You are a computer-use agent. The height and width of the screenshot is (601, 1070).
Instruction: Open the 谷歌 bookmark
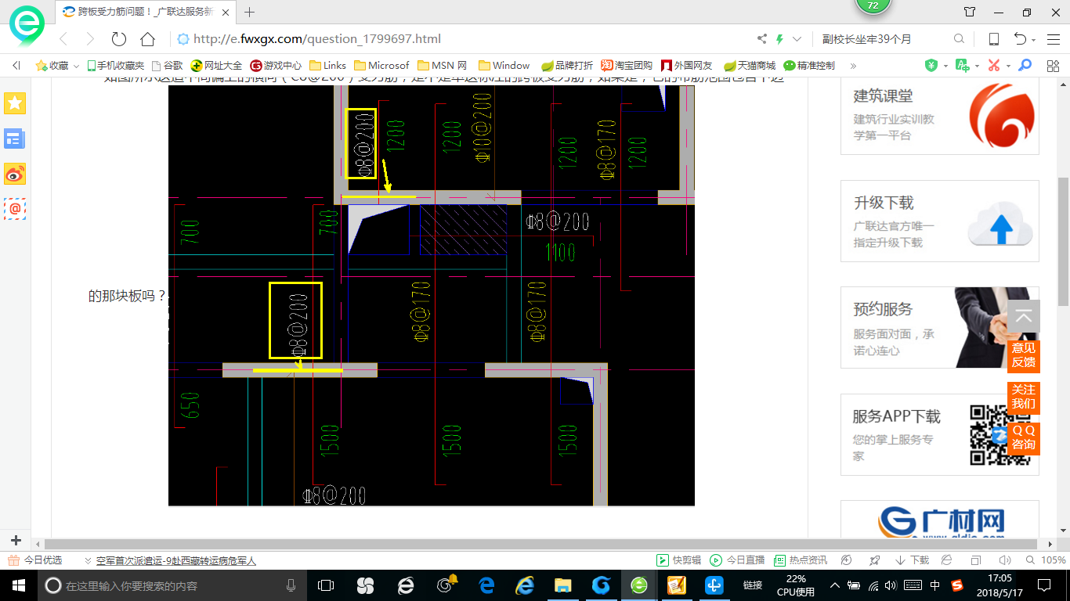167,66
